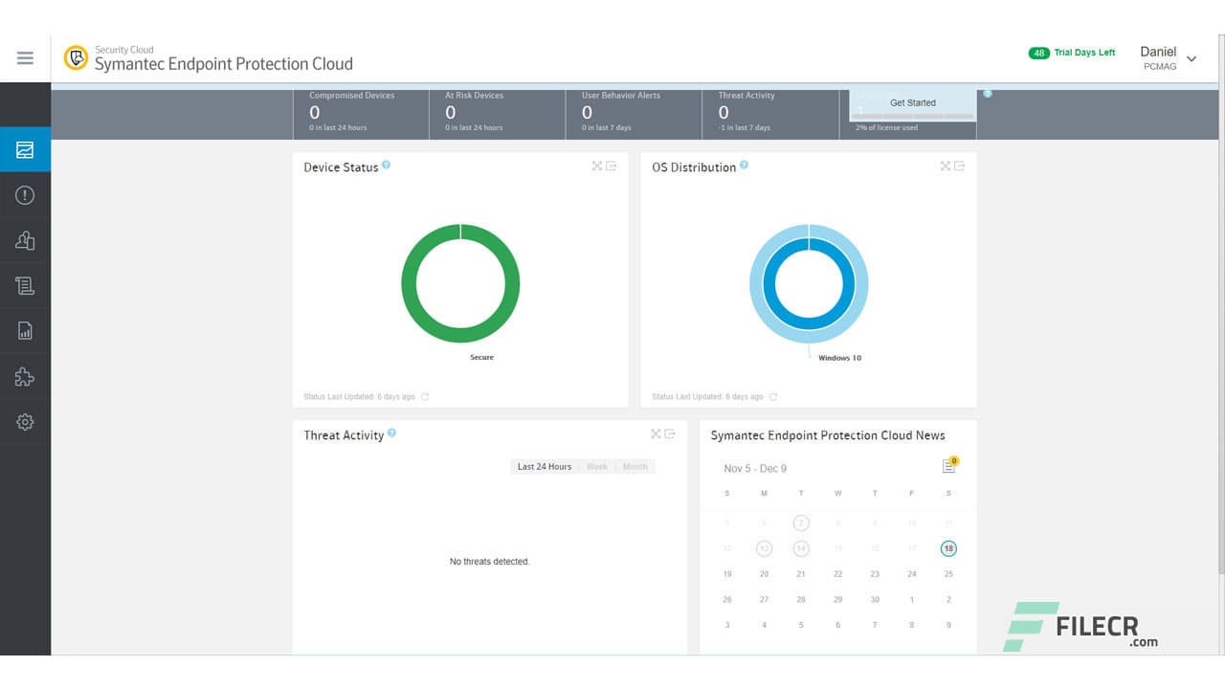Expand the Device Status widget
This screenshot has width=1225, height=689.
coord(595,166)
